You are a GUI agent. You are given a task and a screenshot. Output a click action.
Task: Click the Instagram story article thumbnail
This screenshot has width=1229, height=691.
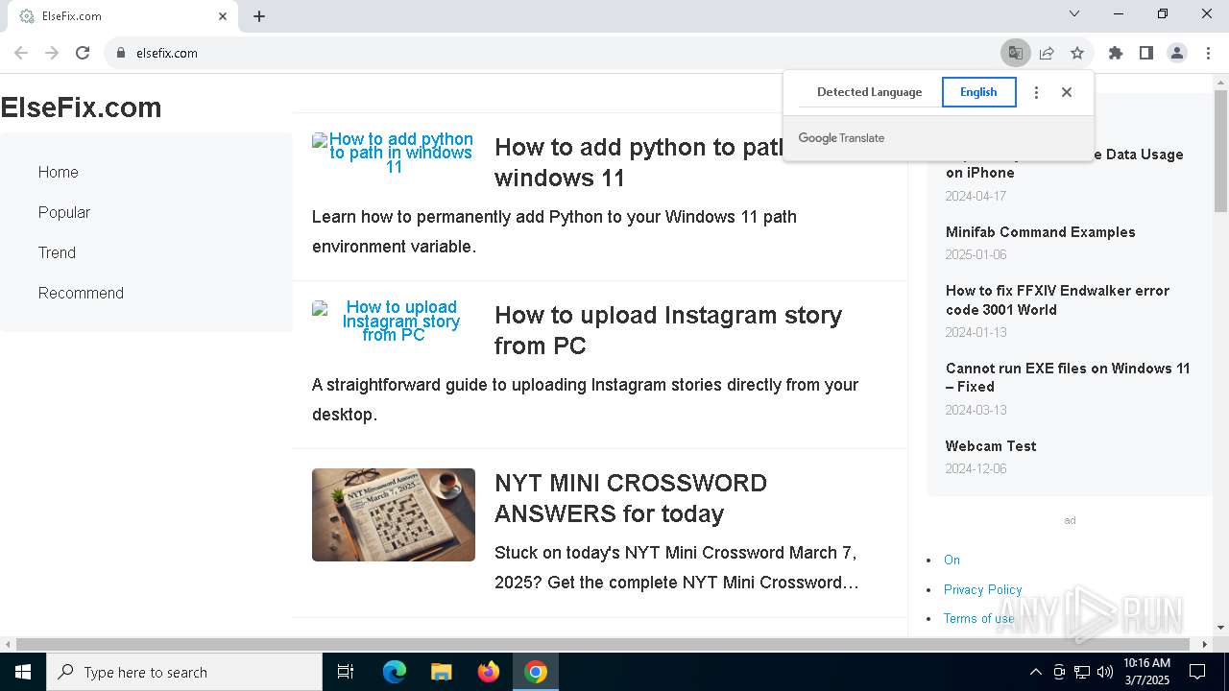(x=394, y=322)
